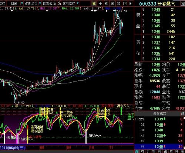185x153 pixels.
Task: Click the 6.90 low price marker
Action: pyautogui.click(x=21, y=103)
